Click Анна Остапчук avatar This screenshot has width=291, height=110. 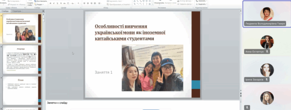coord(267,42)
